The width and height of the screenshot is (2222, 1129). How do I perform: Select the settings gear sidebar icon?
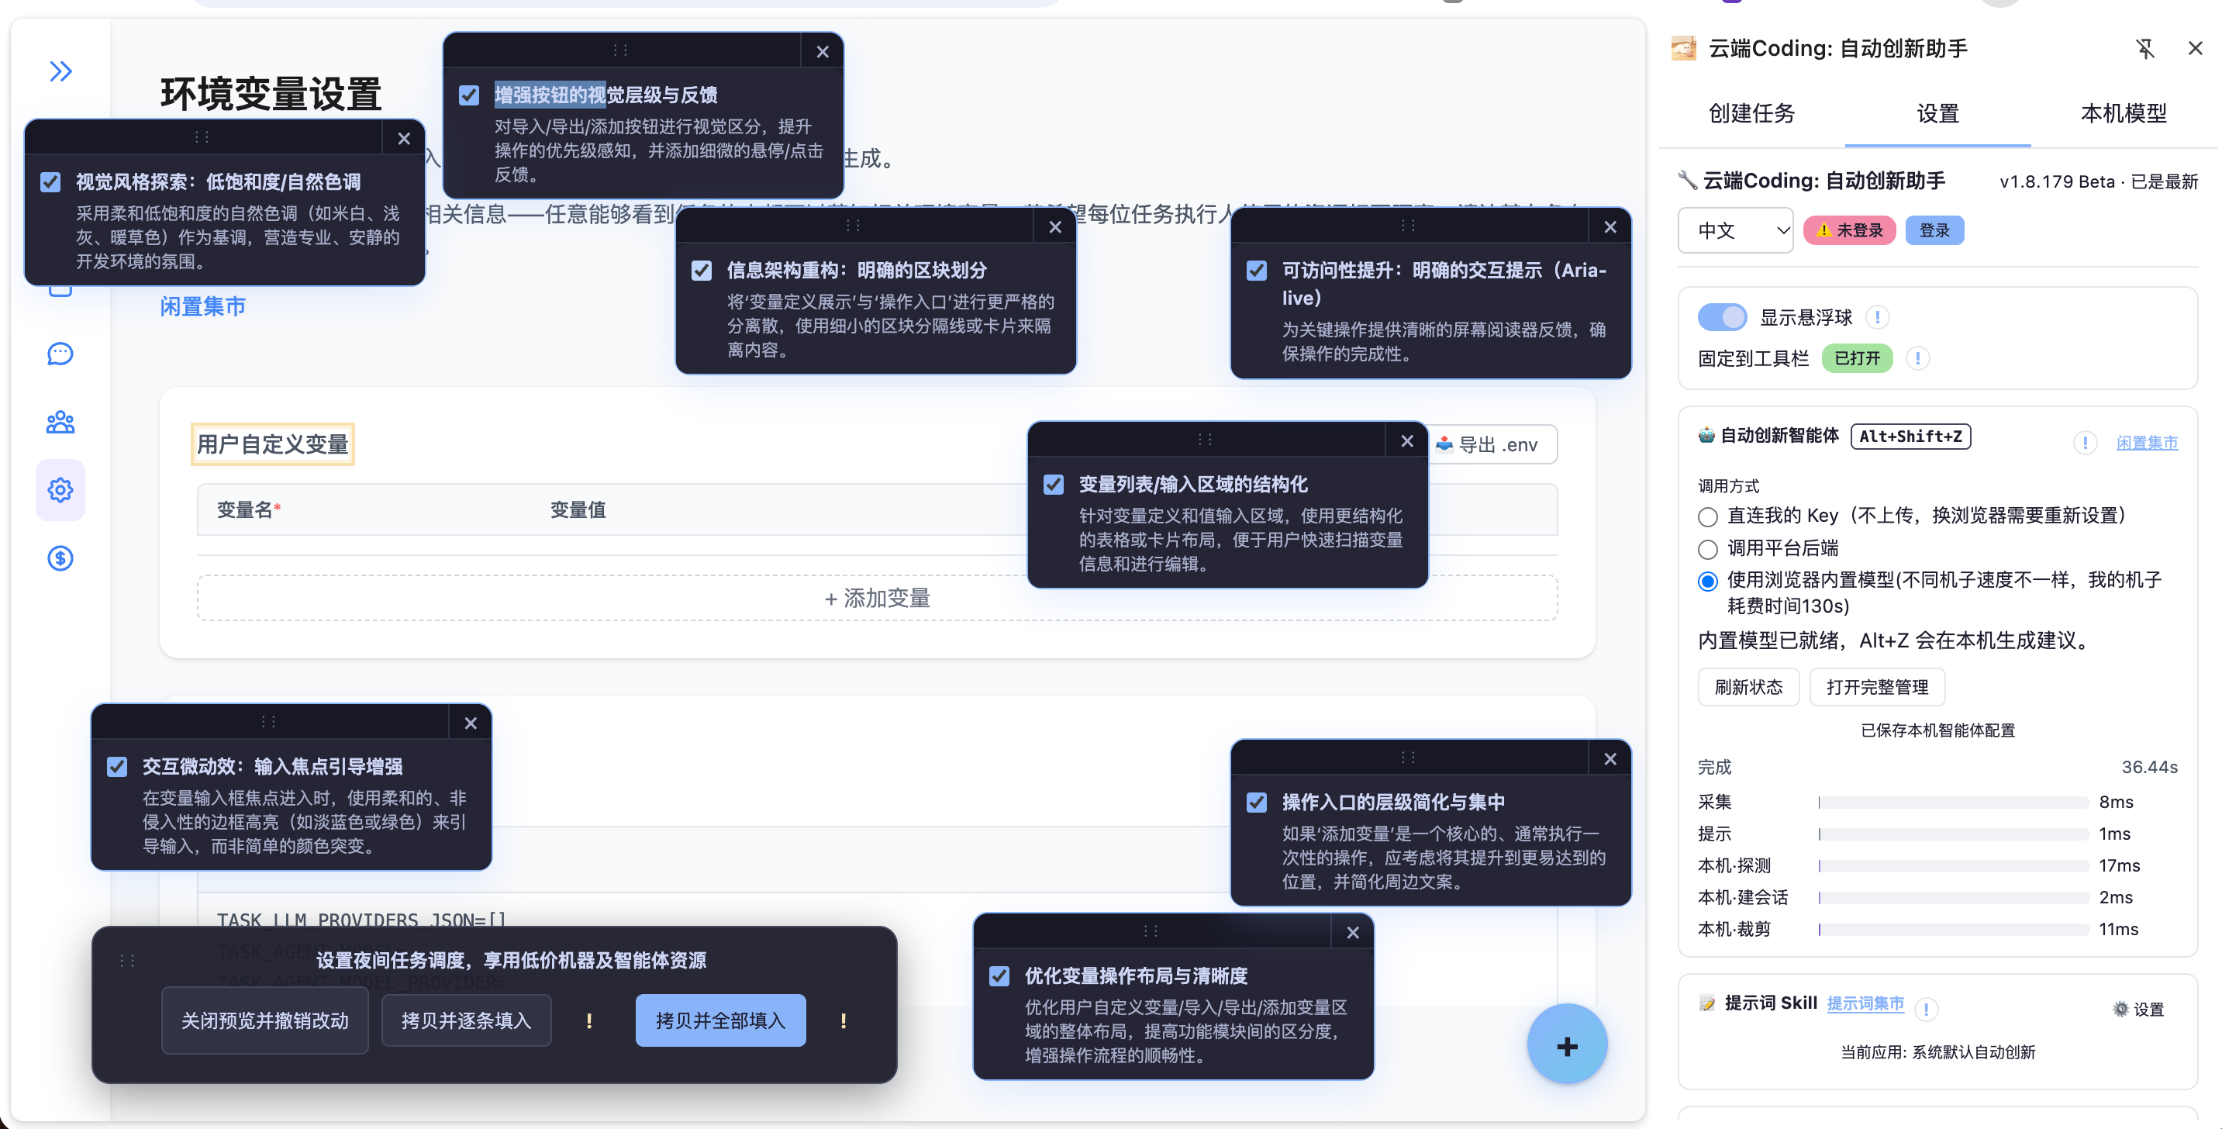point(60,490)
